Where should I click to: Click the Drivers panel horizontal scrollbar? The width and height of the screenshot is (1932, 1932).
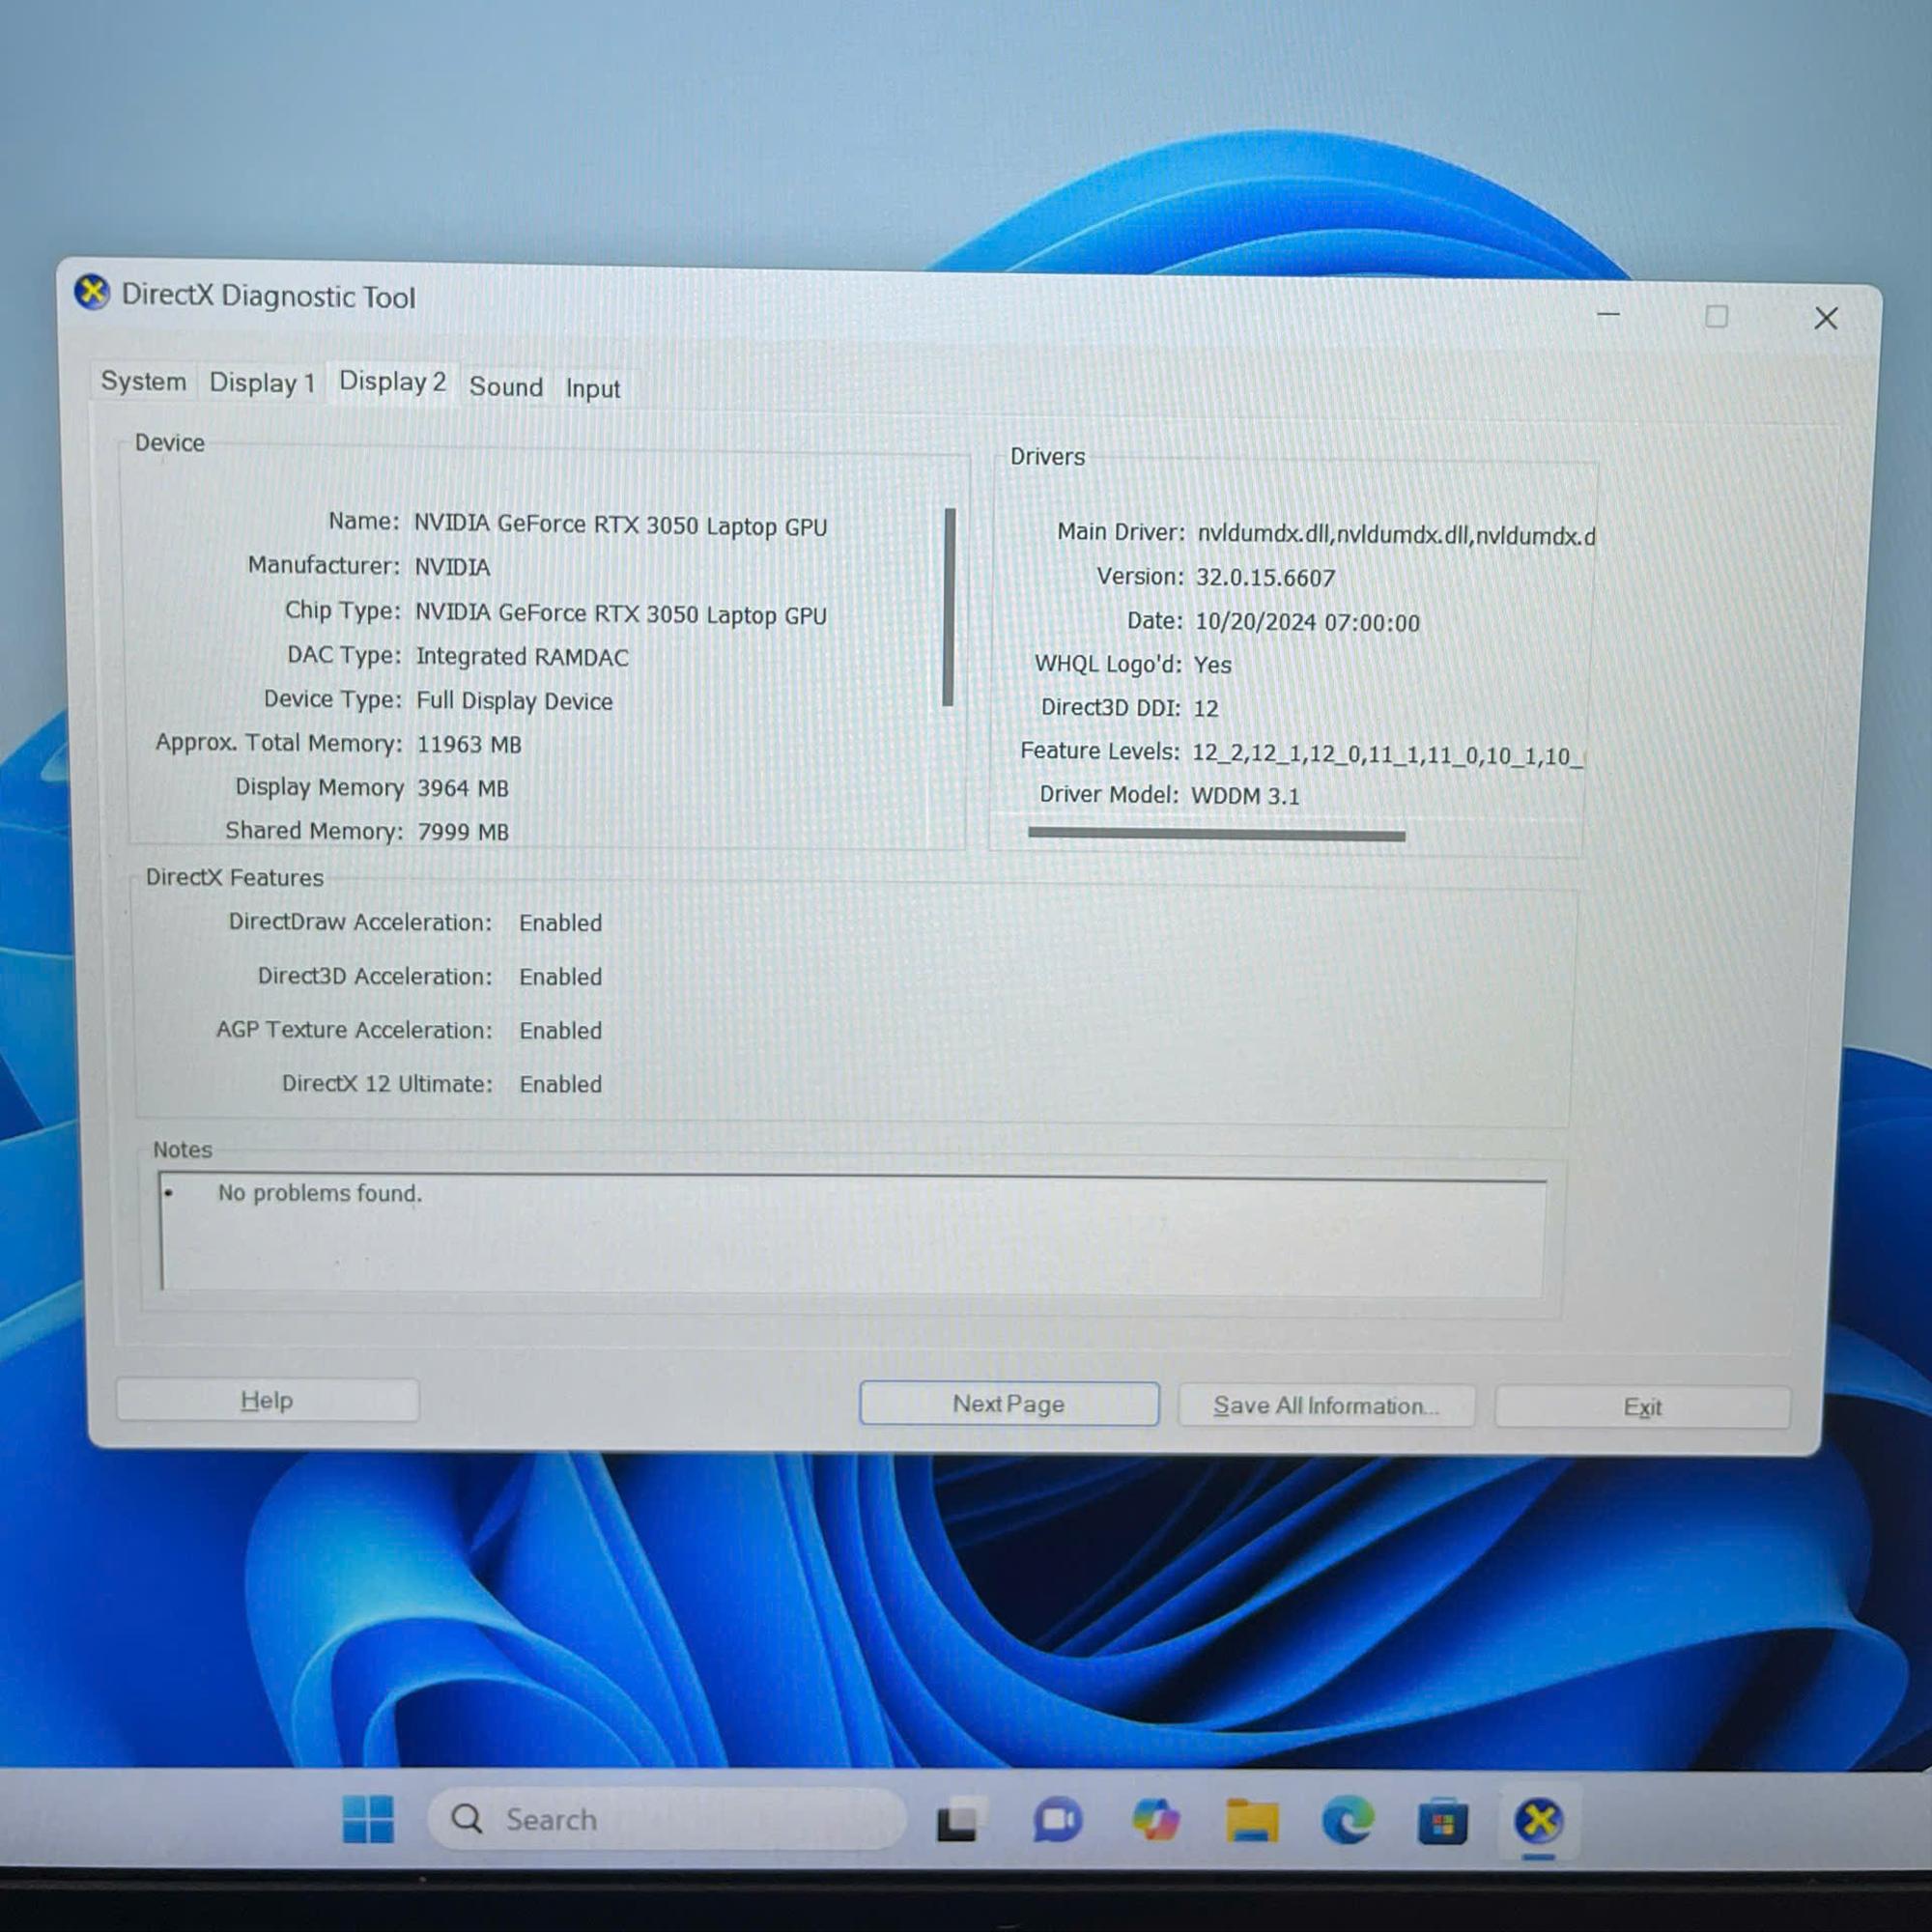(1216, 834)
